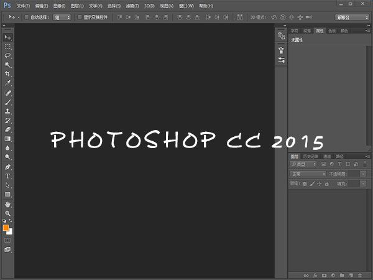Open the 不透明度 opacity slider arrow
The height and width of the screenshot is (280, 373).
click(x=363, y=174)
